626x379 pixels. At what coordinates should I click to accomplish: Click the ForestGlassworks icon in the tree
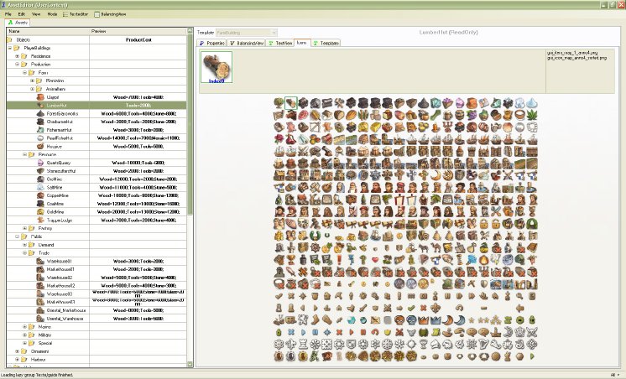coord(40,114)
